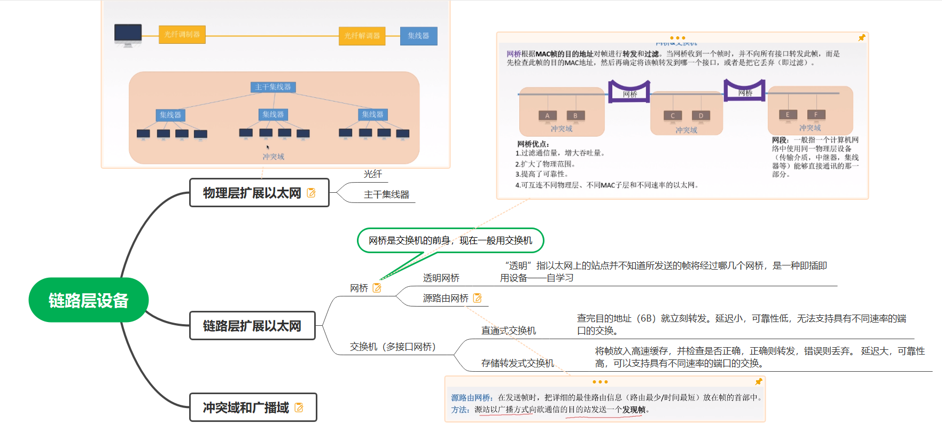Click the 光纤调制器 box in the image
The height and width of the screenshot is (423, 942).
click(x=182, y=35)
